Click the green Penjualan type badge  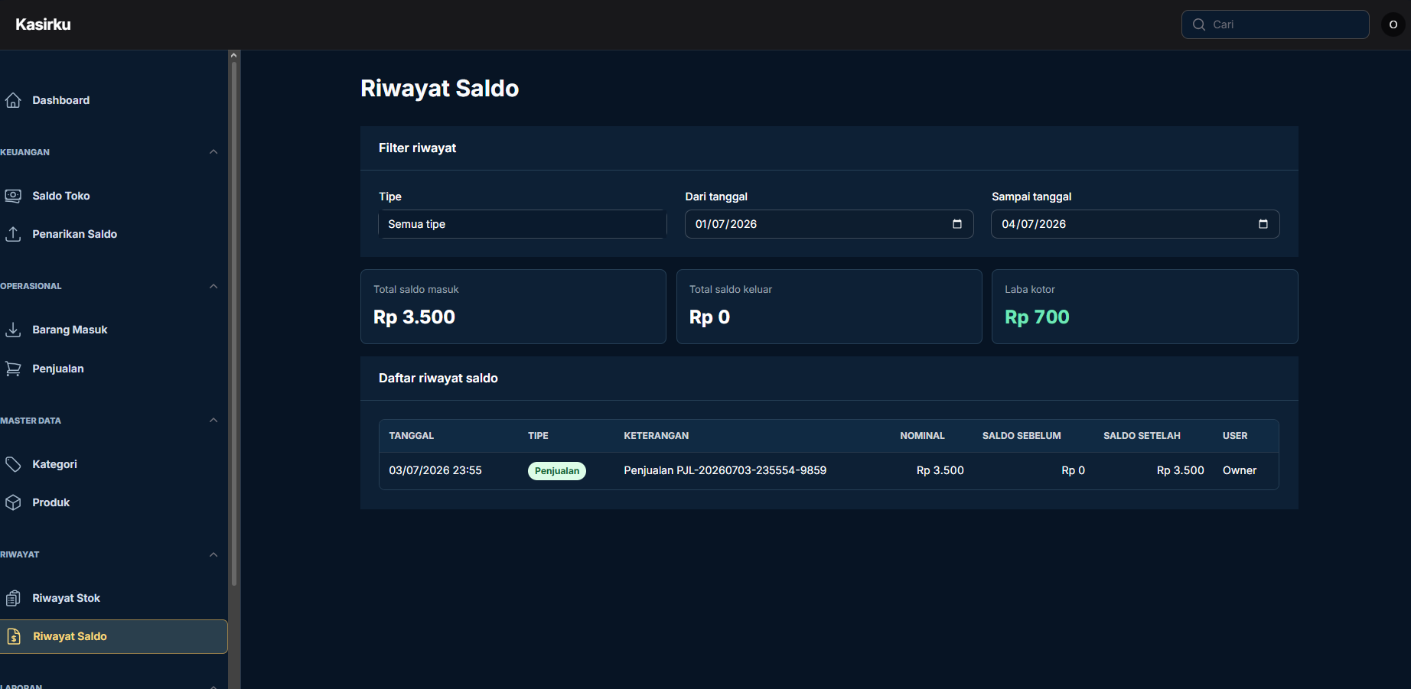click(x=557, y=471)
